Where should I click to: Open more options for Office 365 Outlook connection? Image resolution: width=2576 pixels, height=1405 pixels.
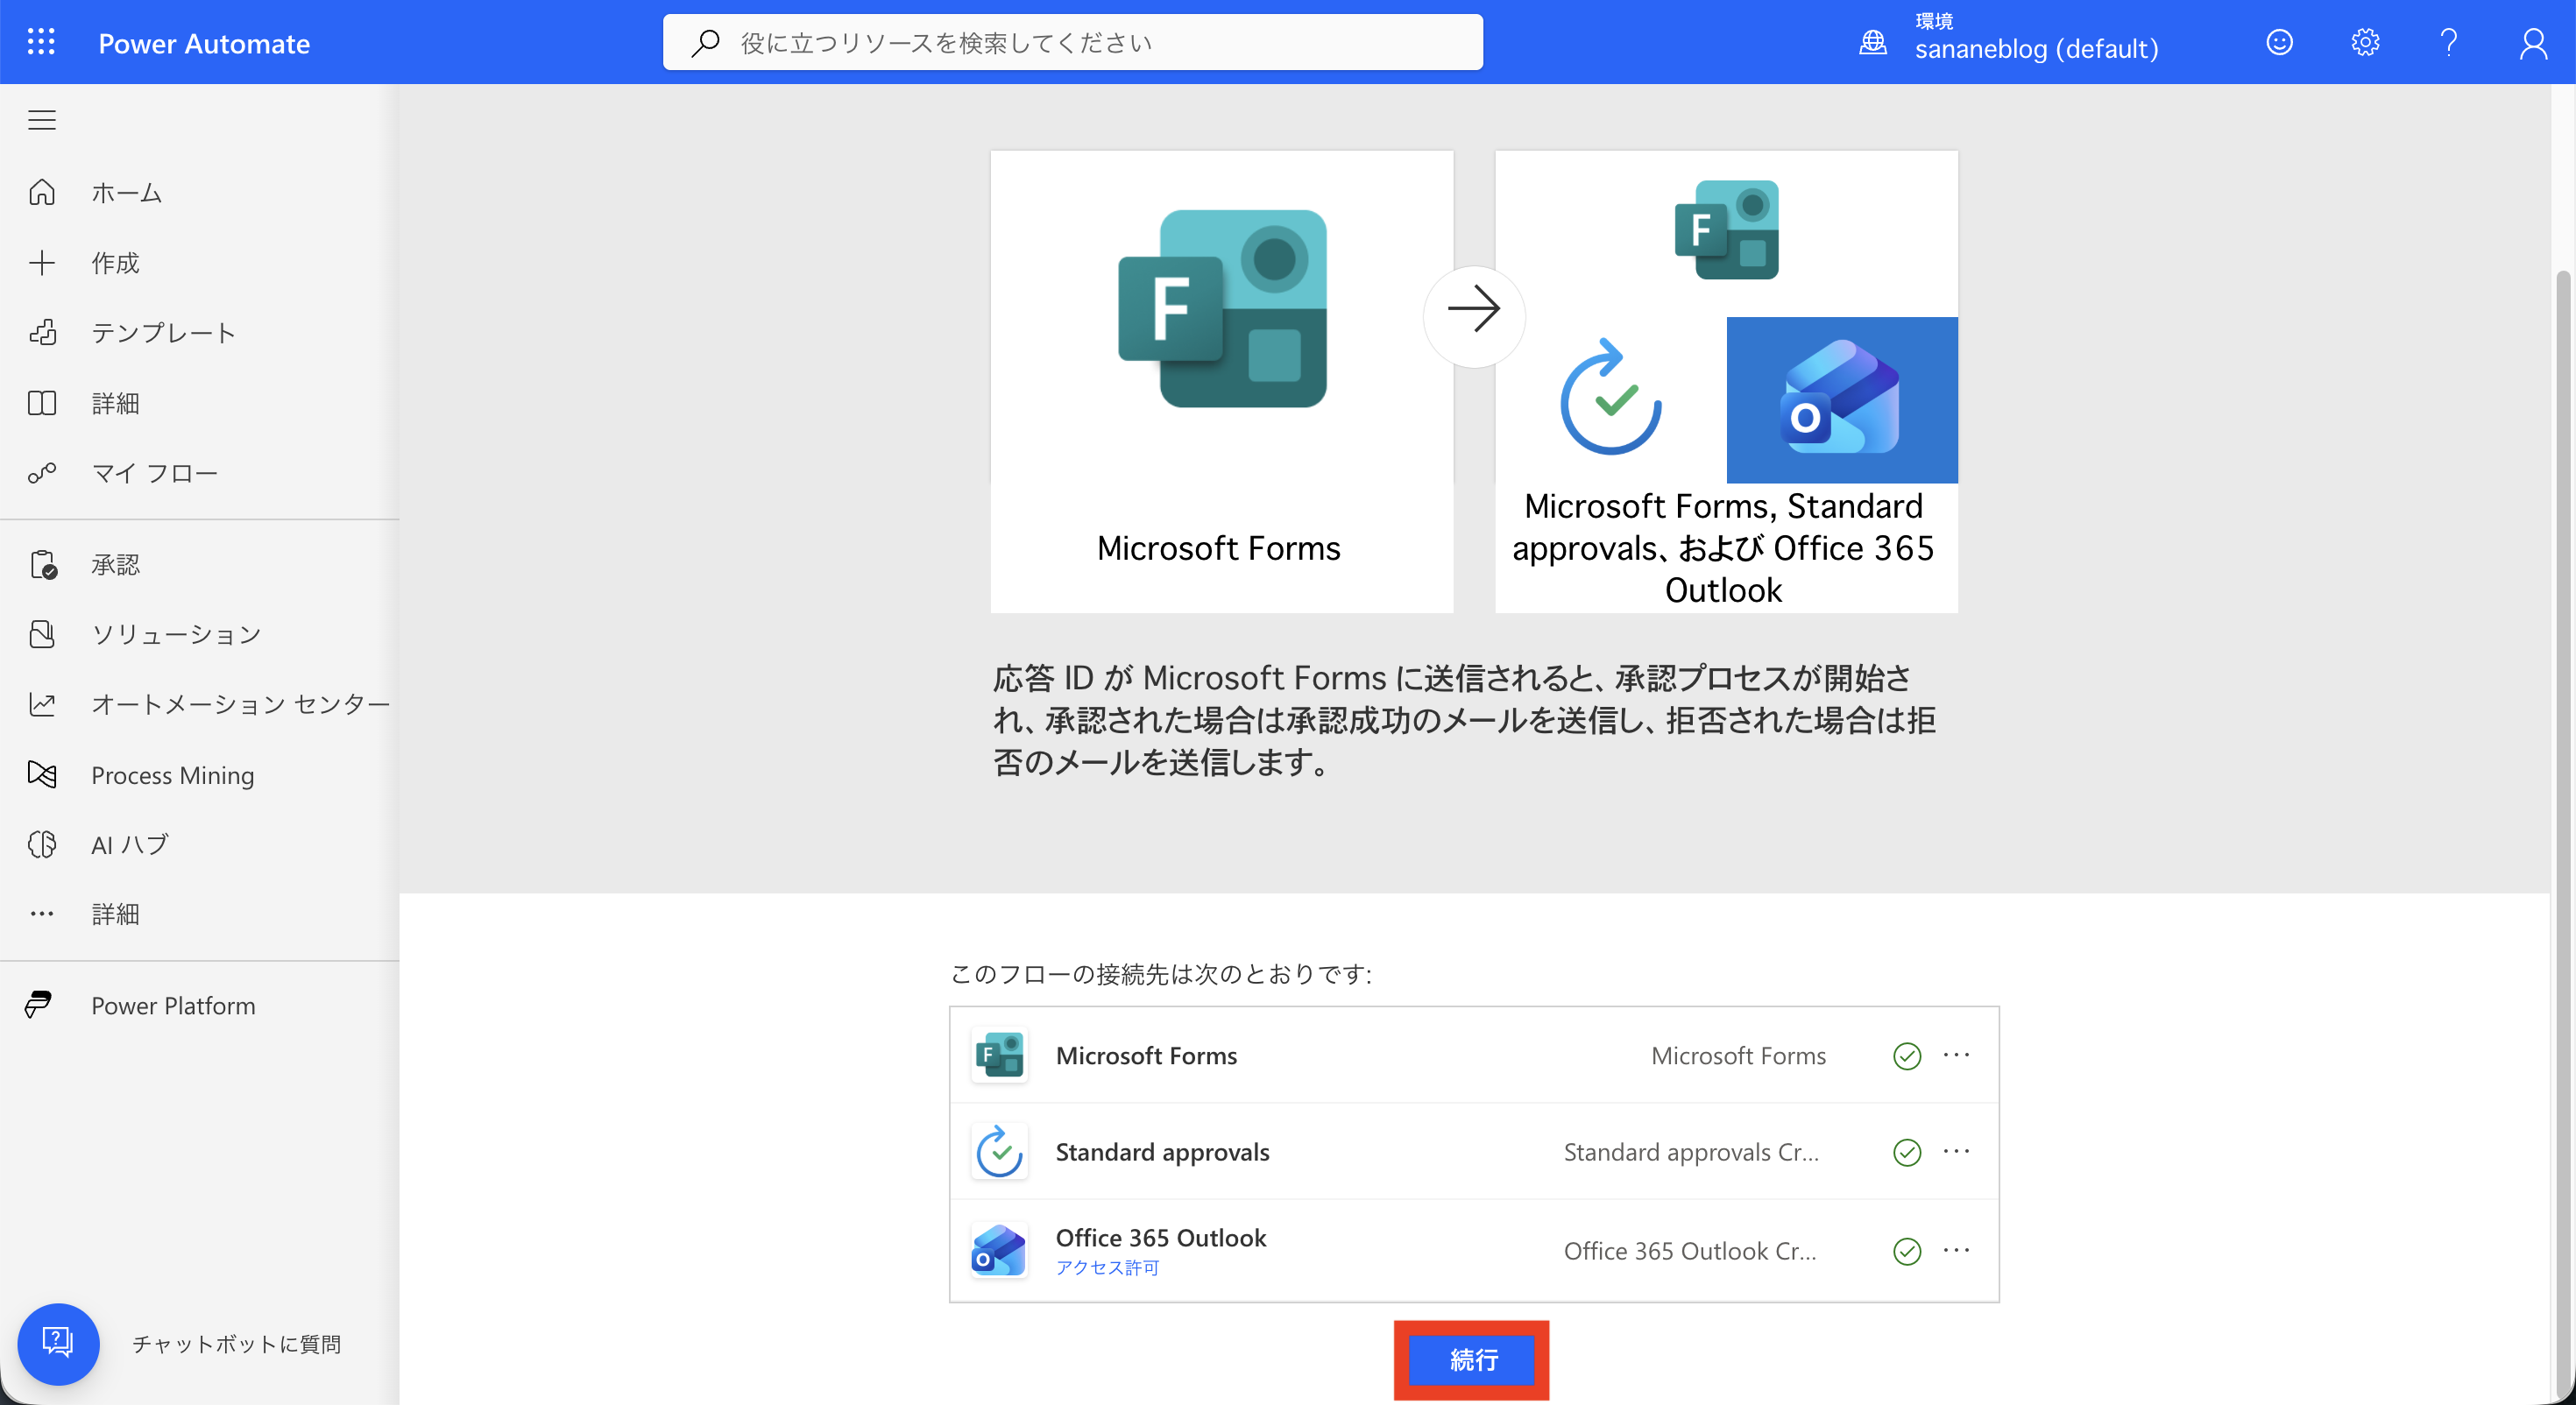coord(1956,1250)
